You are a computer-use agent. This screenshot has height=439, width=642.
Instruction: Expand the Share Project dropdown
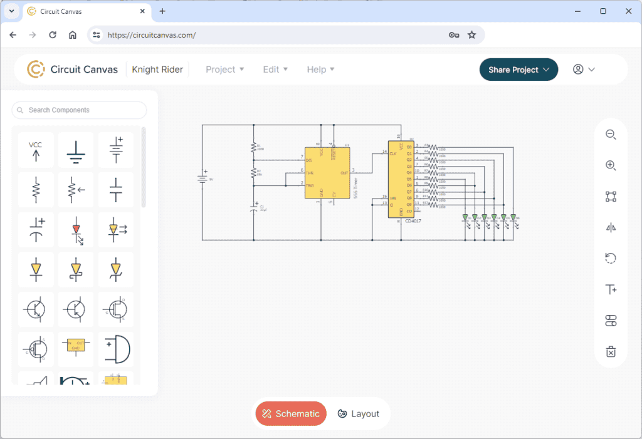[518, 70]
